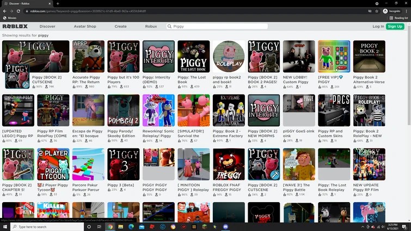
Task: Open the large Piggy [BOOK 2] CUTSCENE thumbnail
Action: pyautogui.click(x=35, y=56)
